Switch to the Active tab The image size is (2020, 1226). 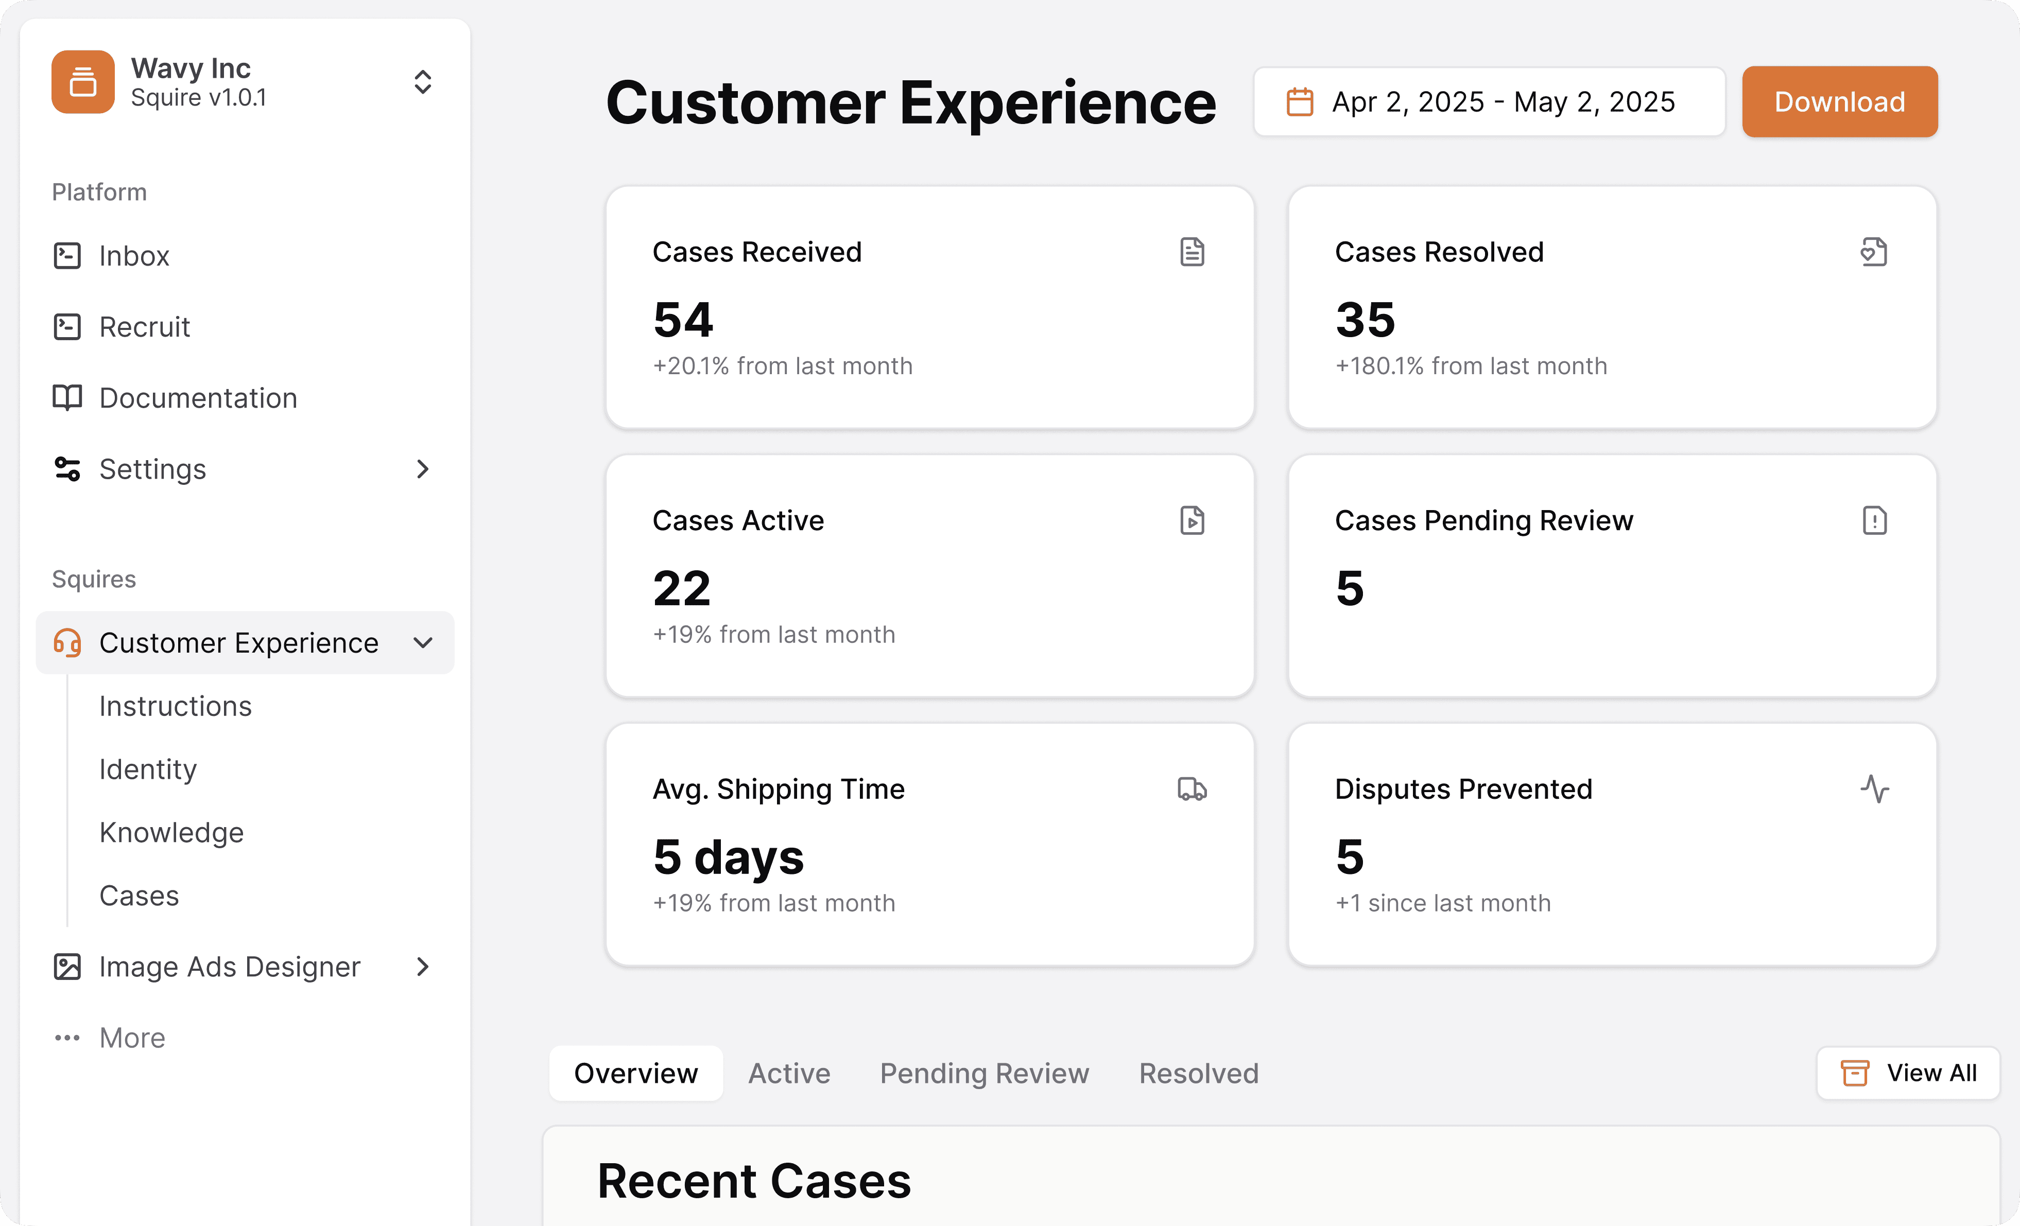(789, 1073)
